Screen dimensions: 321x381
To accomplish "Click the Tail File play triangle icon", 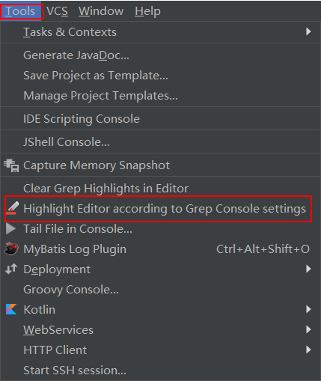I will coord(10,229).
